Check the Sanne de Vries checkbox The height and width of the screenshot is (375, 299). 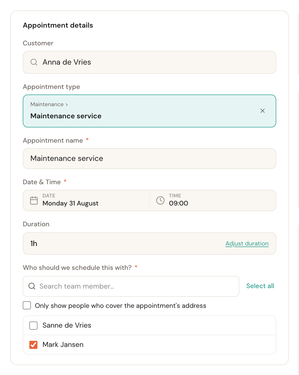pyautogui.click(x=33, y=325)
